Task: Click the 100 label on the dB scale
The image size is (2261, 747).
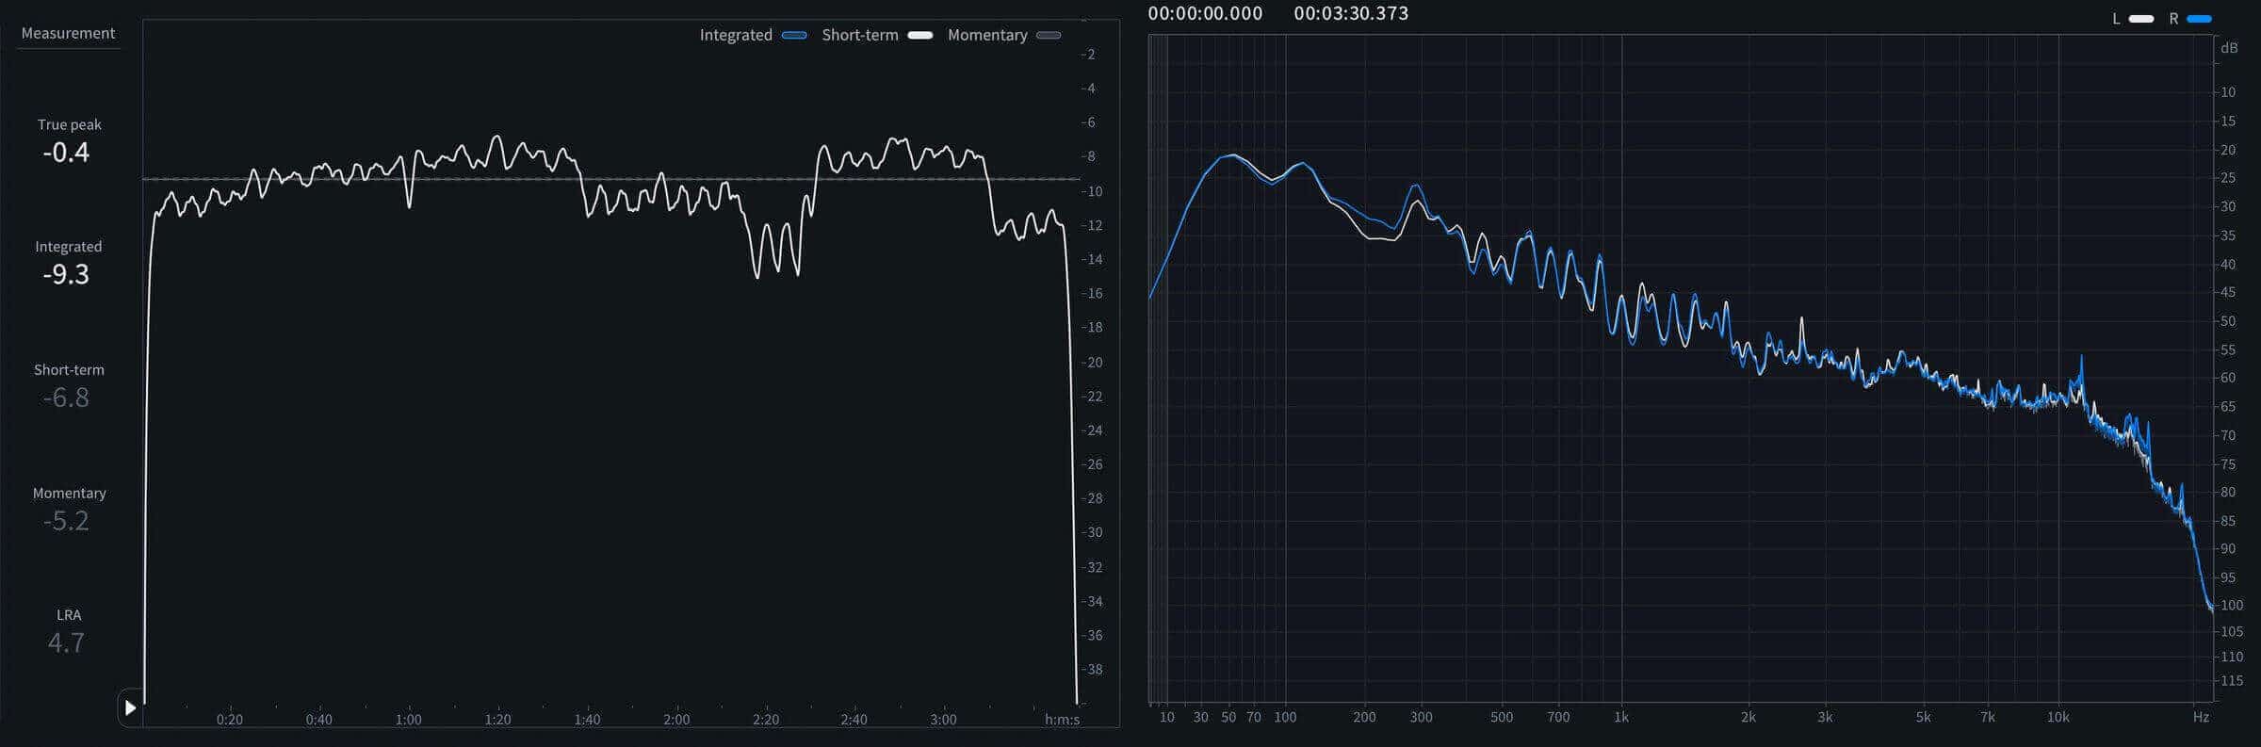Action: (x=2231, y=605)
